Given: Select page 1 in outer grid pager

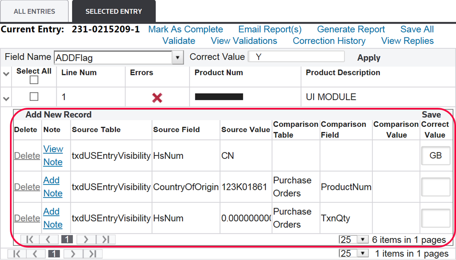Looking at the screenshot, I should (54, 254).
